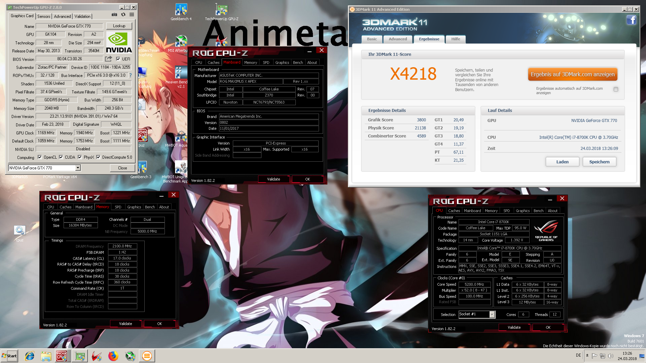The image size is (646, 363).
Task: Click the taskbar clock showing 13:26
Action: (627, 356)
